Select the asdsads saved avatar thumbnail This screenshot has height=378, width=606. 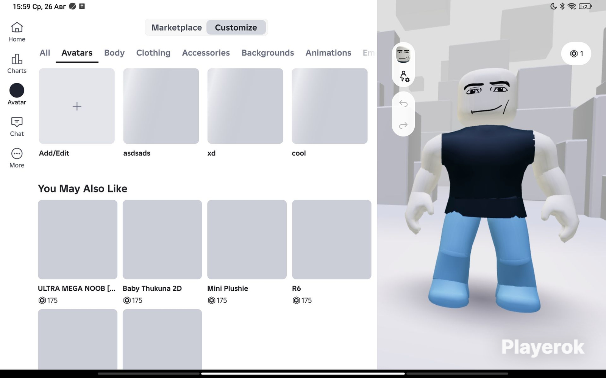click(161, 106)
